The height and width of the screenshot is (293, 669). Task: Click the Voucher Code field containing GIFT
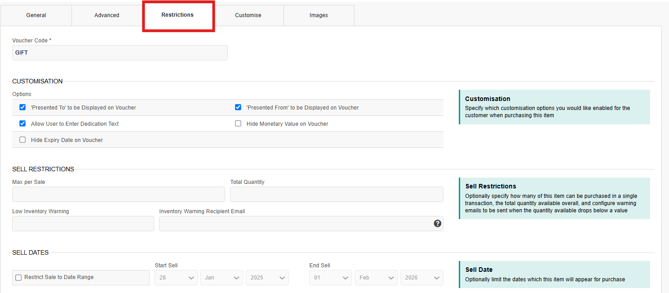(x=120, y=53)
